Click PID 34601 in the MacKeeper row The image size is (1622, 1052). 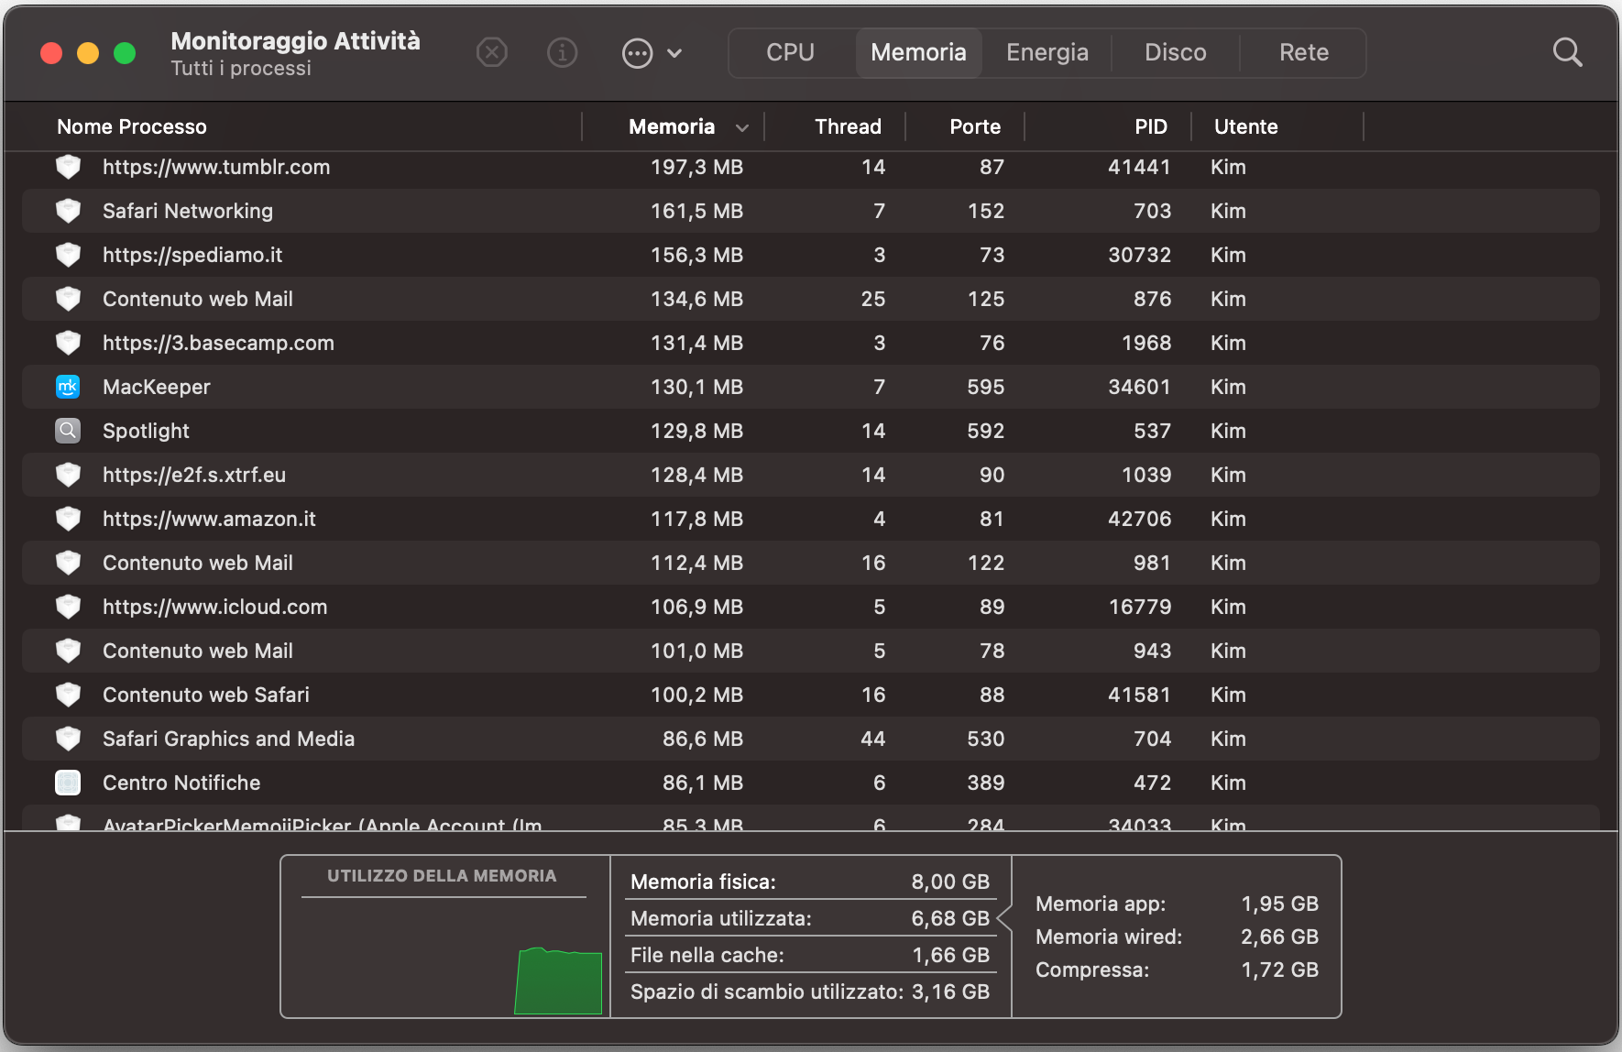coord(1139,387)
